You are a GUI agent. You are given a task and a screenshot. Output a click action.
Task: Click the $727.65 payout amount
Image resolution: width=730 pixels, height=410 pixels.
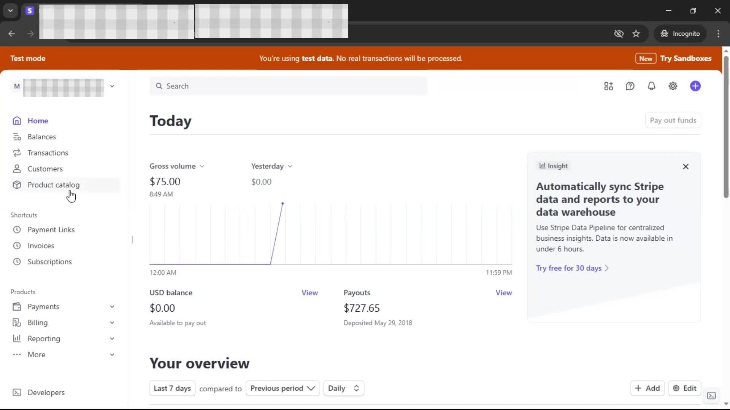(x=362, y=308)
